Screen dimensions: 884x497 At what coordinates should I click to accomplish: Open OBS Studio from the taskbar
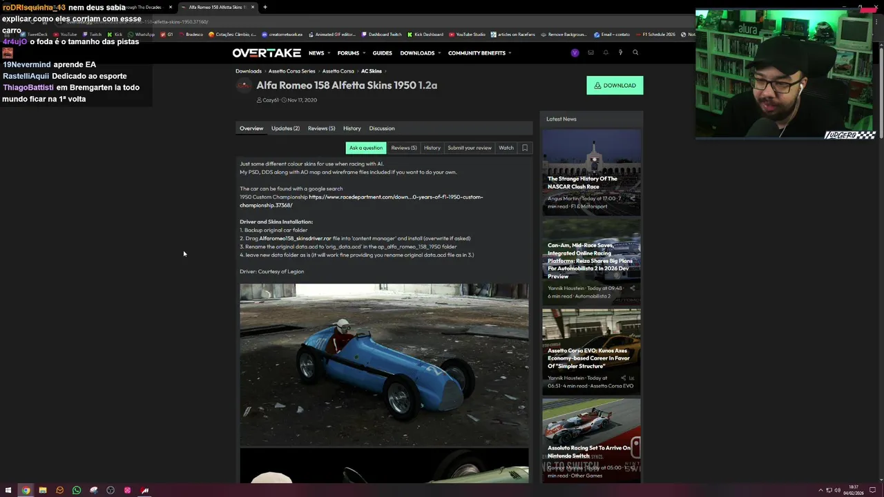coord(110,490)
